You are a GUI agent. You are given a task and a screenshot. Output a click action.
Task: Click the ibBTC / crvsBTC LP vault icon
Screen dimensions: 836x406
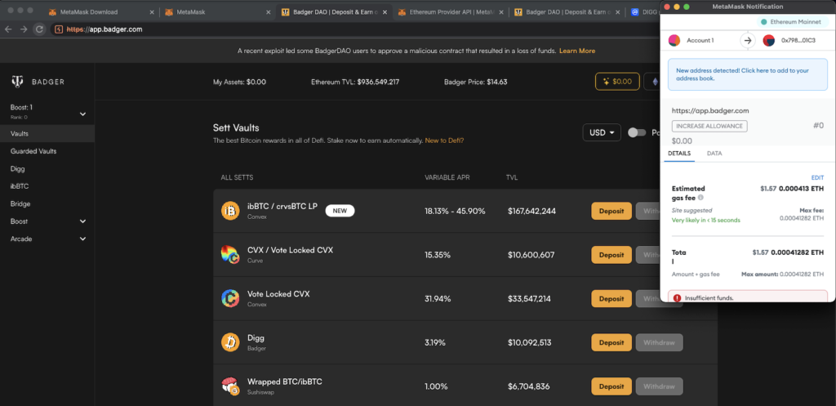[230, 211]
